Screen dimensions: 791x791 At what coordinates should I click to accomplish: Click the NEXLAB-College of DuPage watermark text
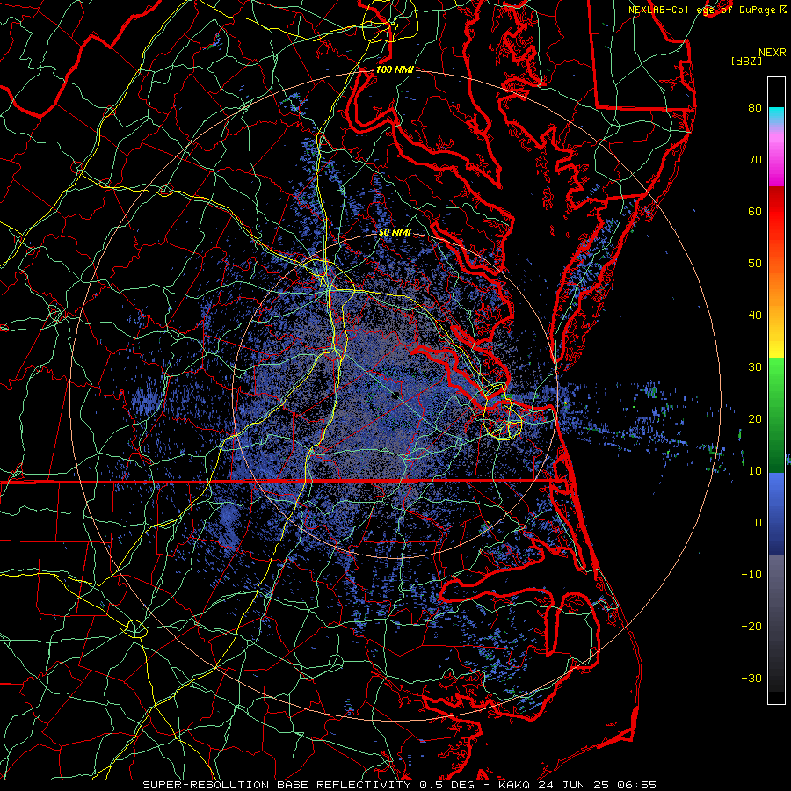tap(702, 10)
